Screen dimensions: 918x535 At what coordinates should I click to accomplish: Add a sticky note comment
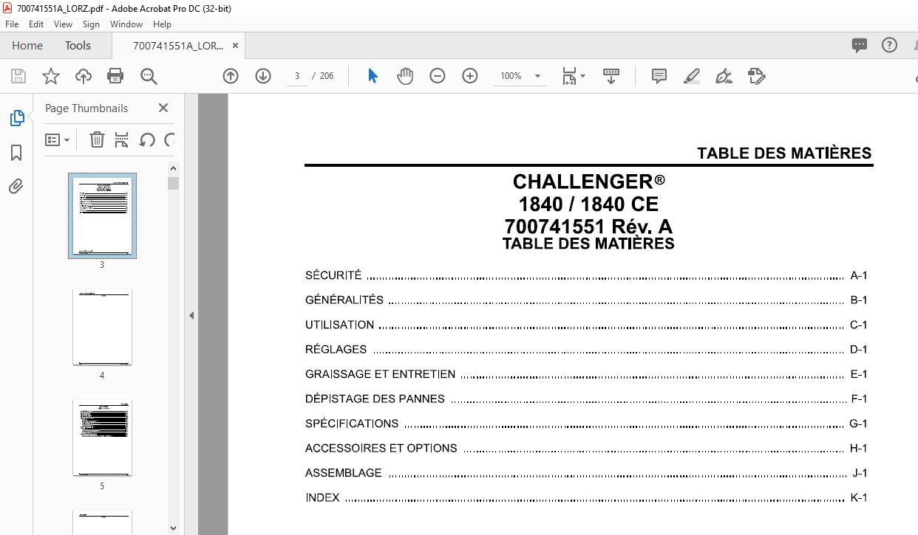(659, 76)
